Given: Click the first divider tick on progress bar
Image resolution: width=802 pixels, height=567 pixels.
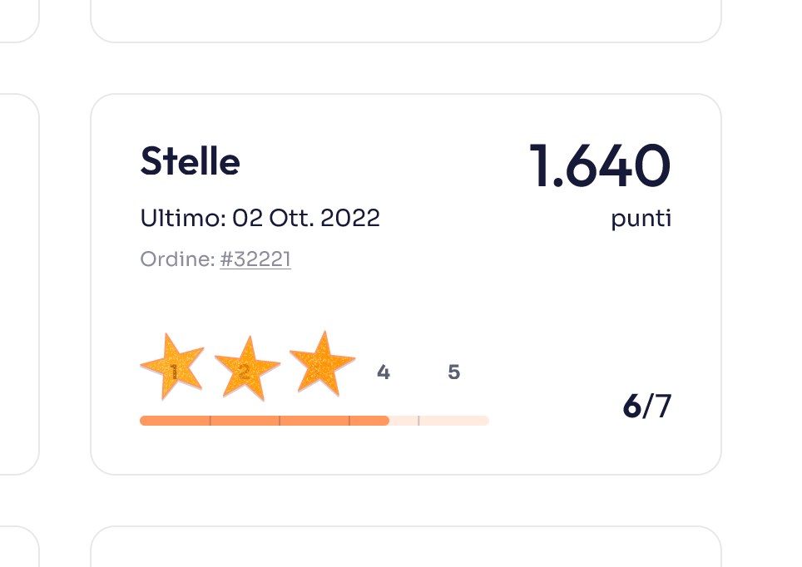Looking at the screenshot, I should (x=210, y=421).
